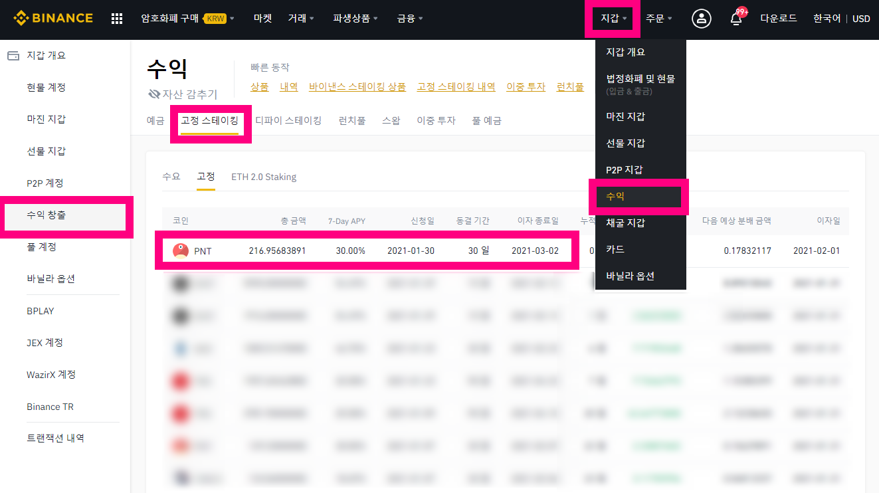Click the application date 2021-01-30
This screenshot has width=879, height=493.
411,251
